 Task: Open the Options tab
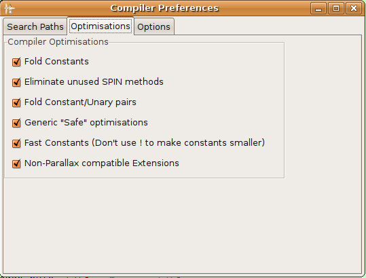click(x=154, y=27)
